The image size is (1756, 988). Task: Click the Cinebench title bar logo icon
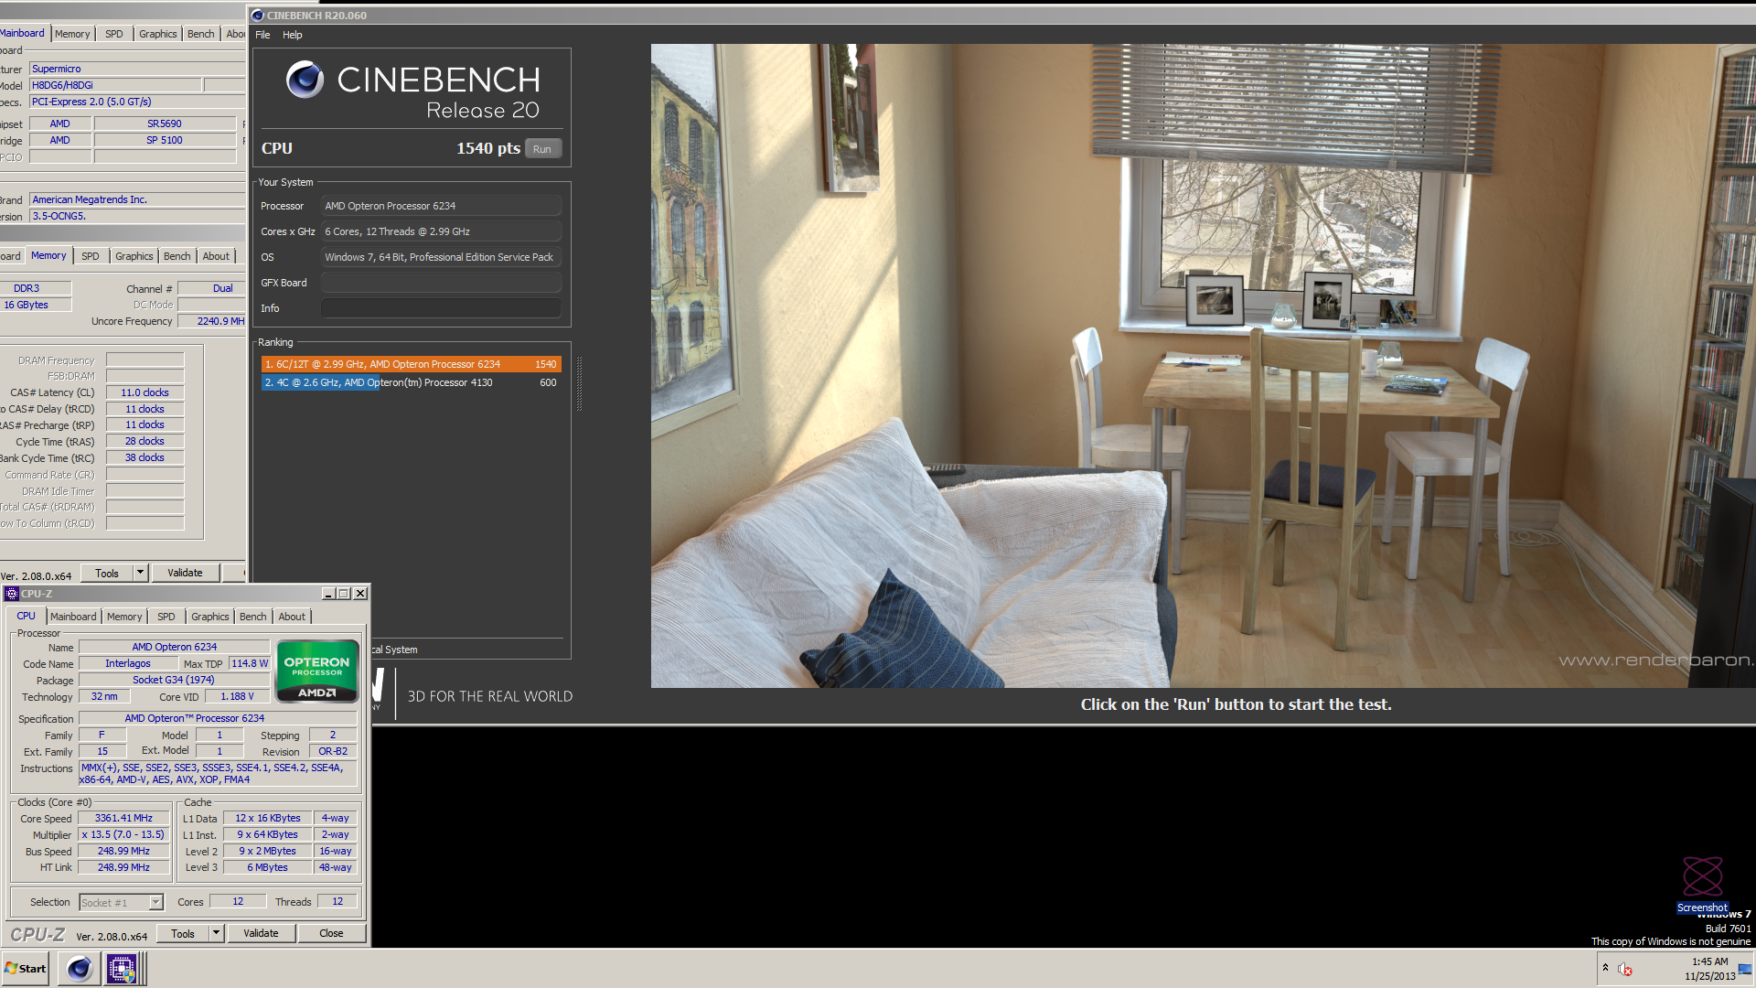tap(258, 16)
